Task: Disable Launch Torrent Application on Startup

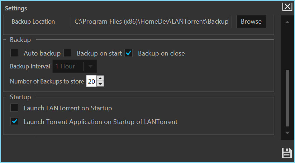Action: pyautogui.click(x=14, y=121)
